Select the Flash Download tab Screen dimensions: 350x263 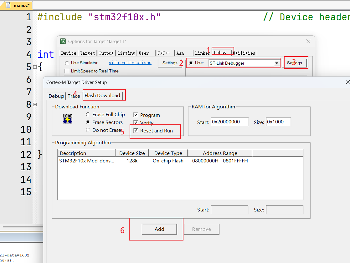[102, 95]
